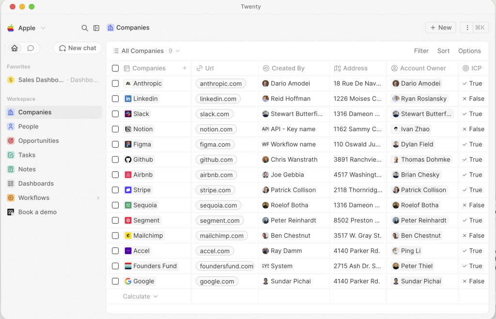Open the anthropic.com url link

click(221, 83)
